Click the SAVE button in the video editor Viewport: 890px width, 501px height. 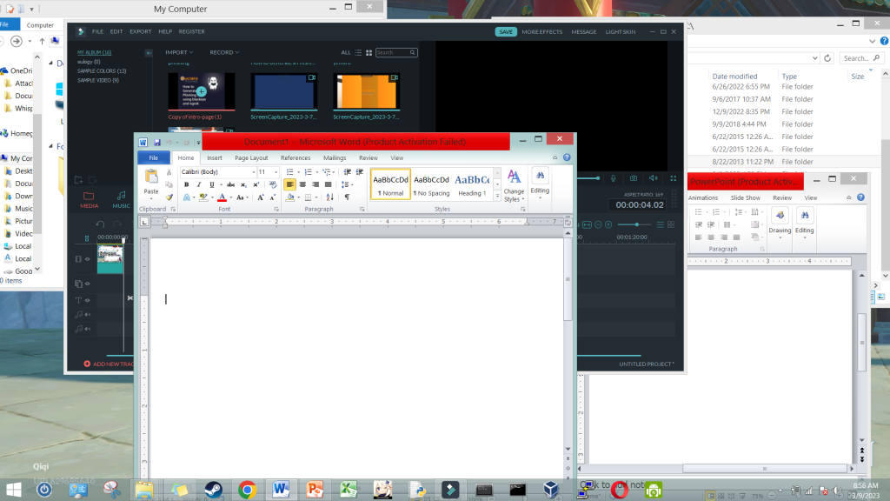coord(506,32)
